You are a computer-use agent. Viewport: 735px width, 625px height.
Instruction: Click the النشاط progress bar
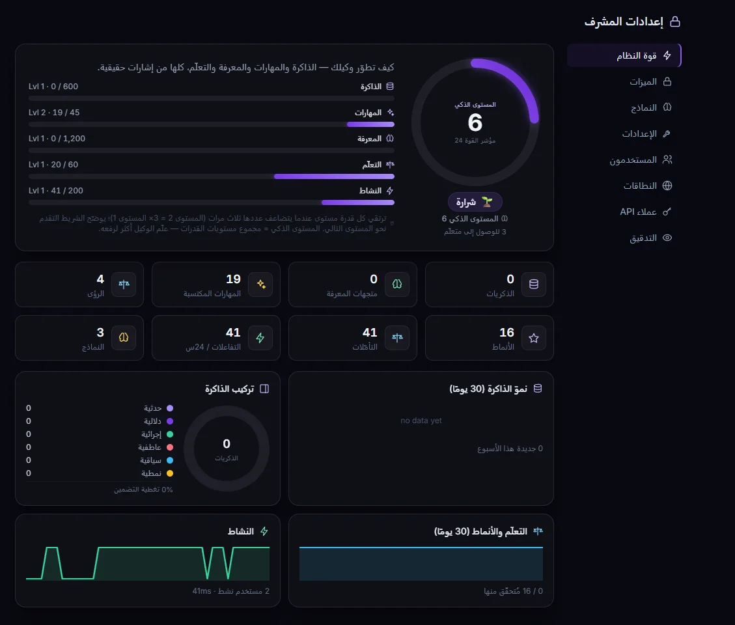[212, 202]
